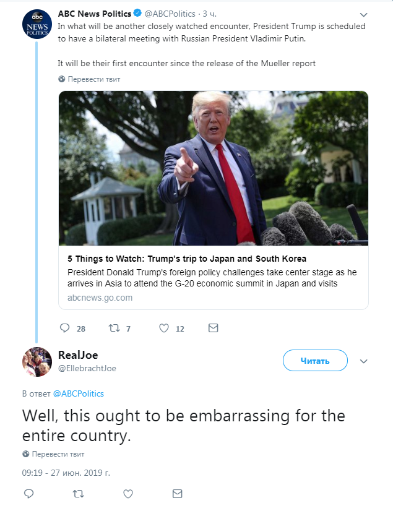
Task: Click the reply icon with 28 replies
Action: (65, 328)
